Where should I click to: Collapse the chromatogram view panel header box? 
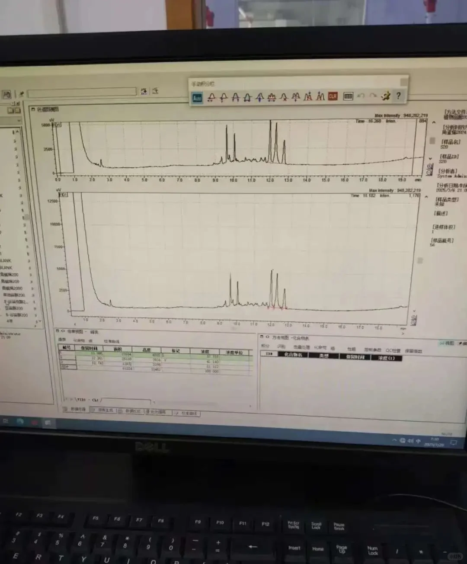[33, 109]
